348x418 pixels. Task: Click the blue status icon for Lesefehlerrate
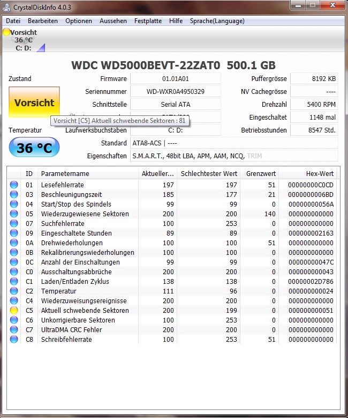14,185
